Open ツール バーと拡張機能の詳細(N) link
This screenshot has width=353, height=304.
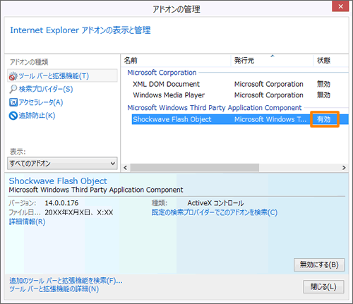point(54,288)
